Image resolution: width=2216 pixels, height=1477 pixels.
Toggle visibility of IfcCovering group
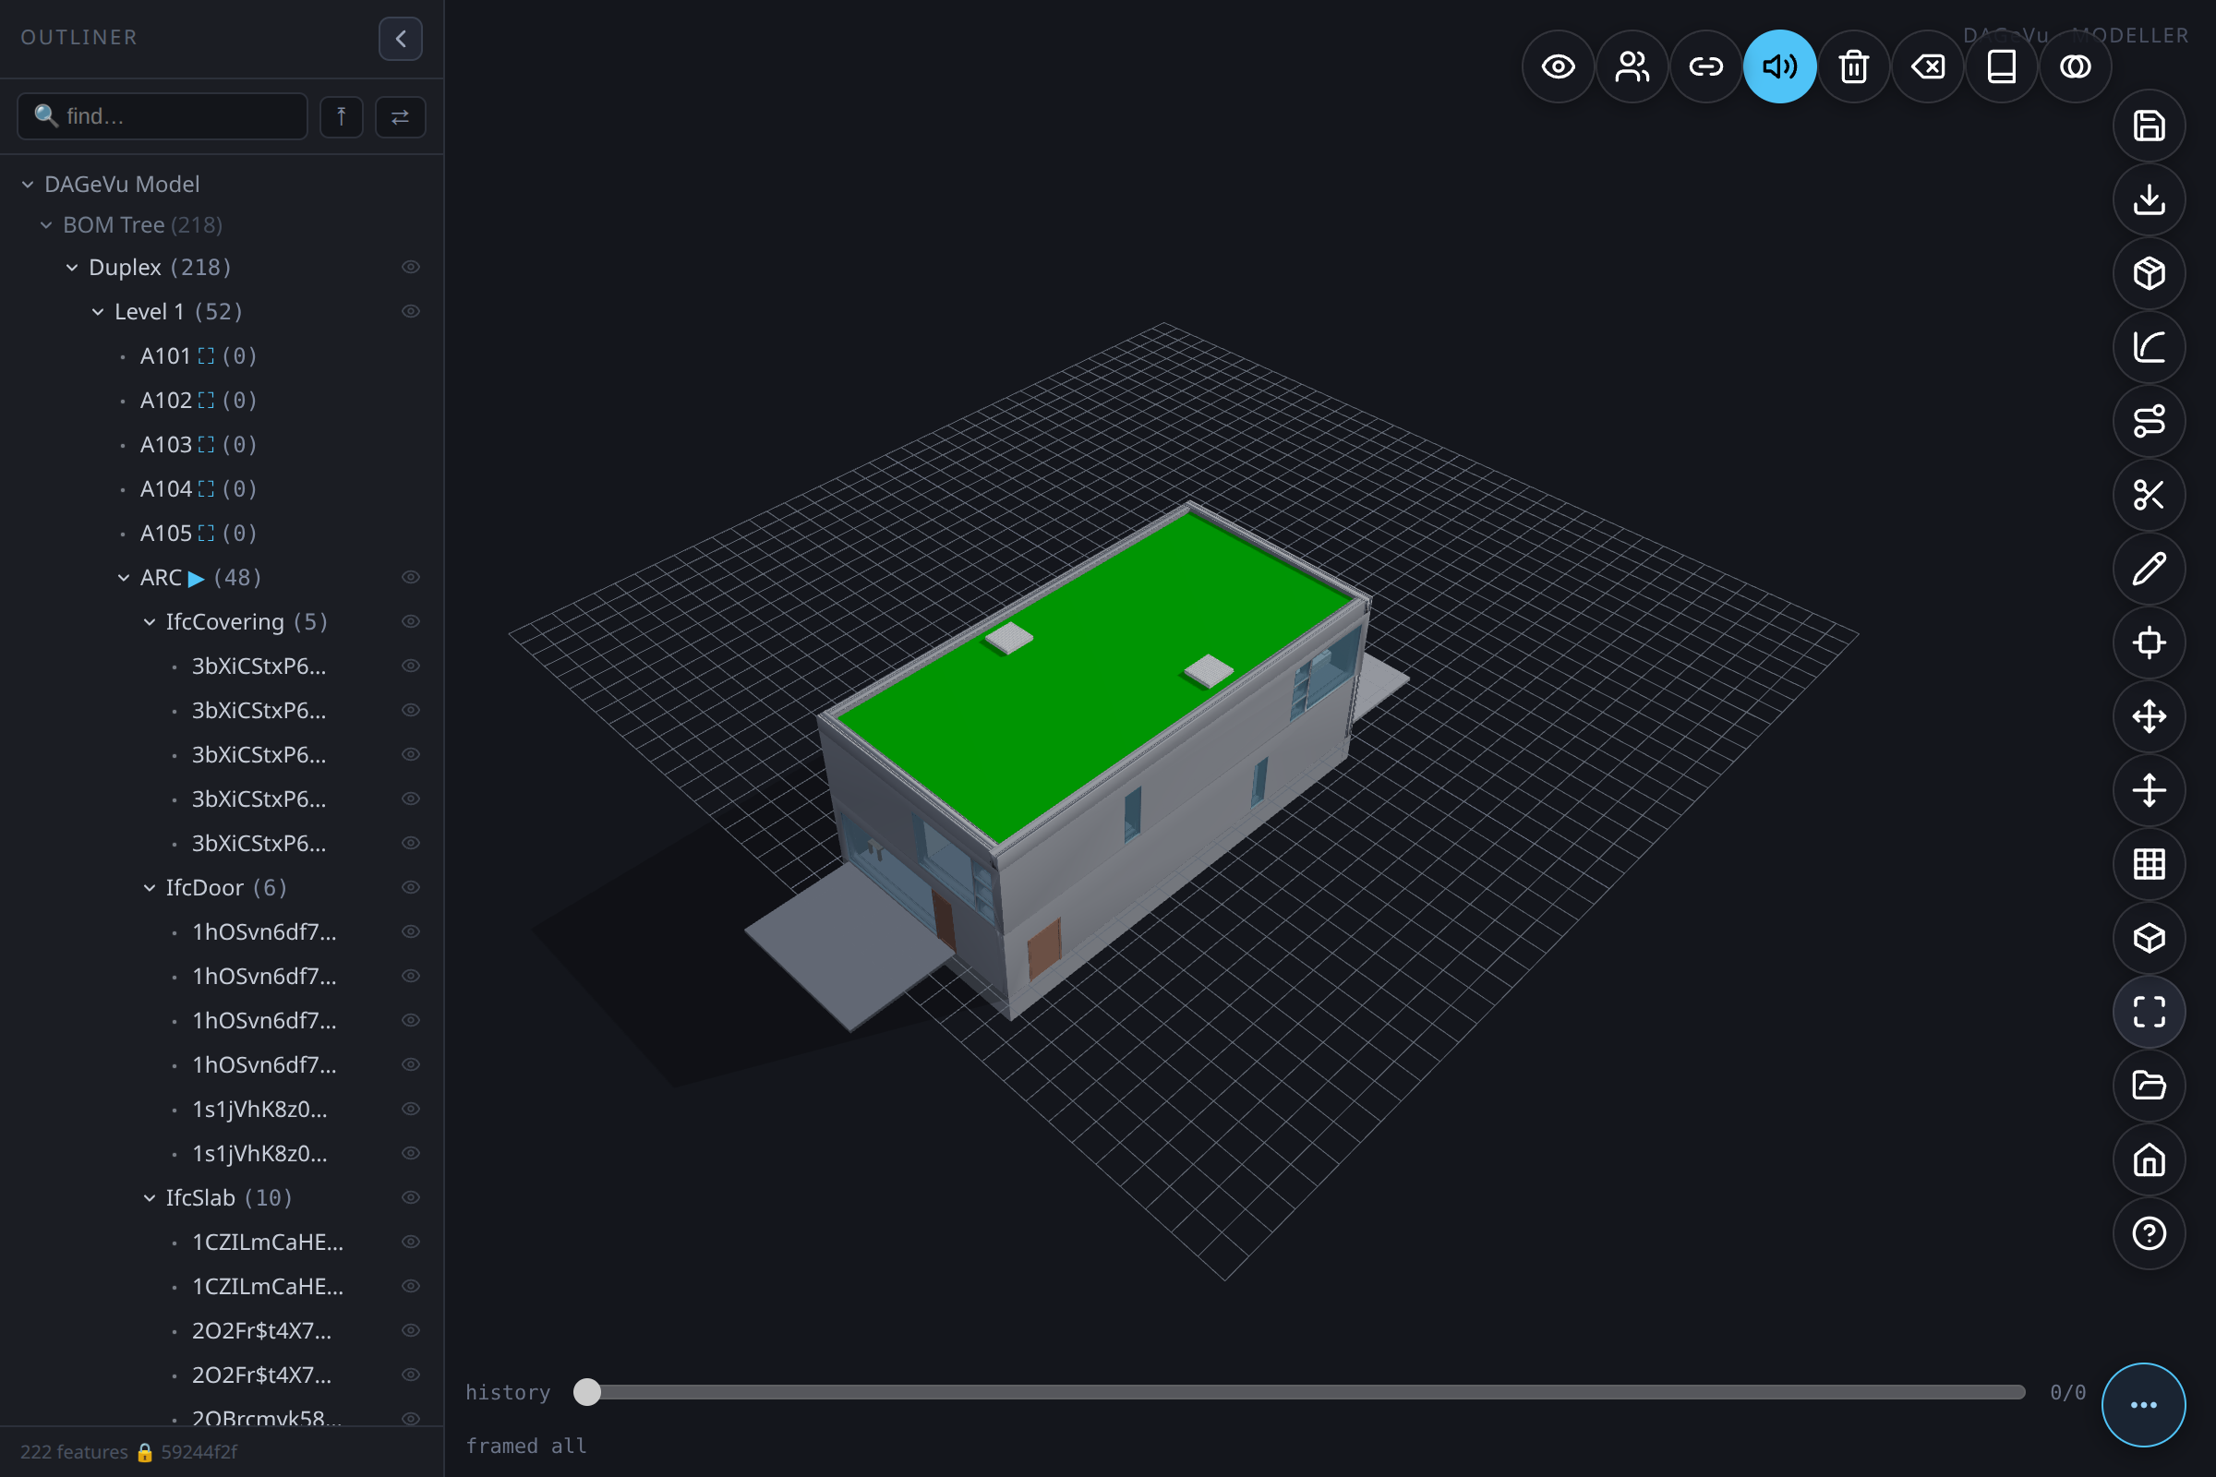tap(411, 621)
